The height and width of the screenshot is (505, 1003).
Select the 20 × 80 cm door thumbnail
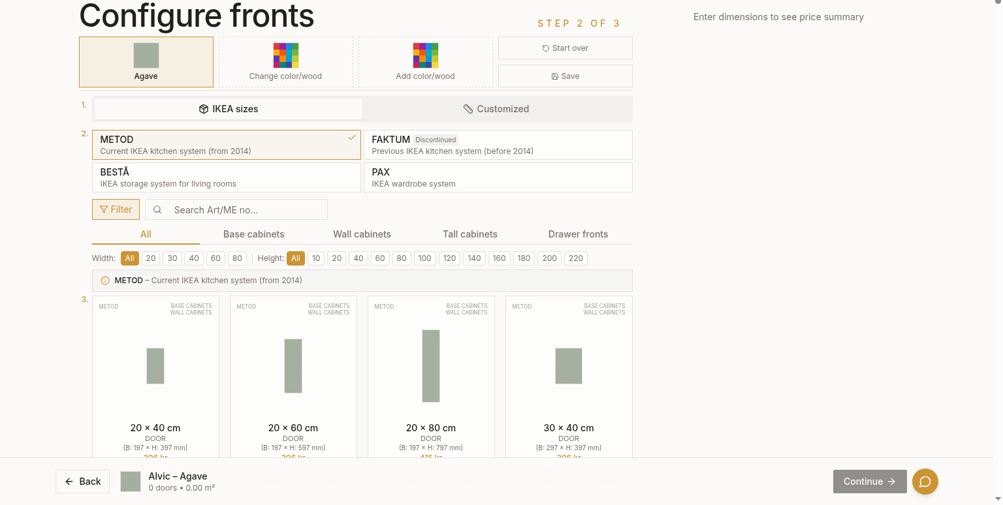(x=431, y=366)
